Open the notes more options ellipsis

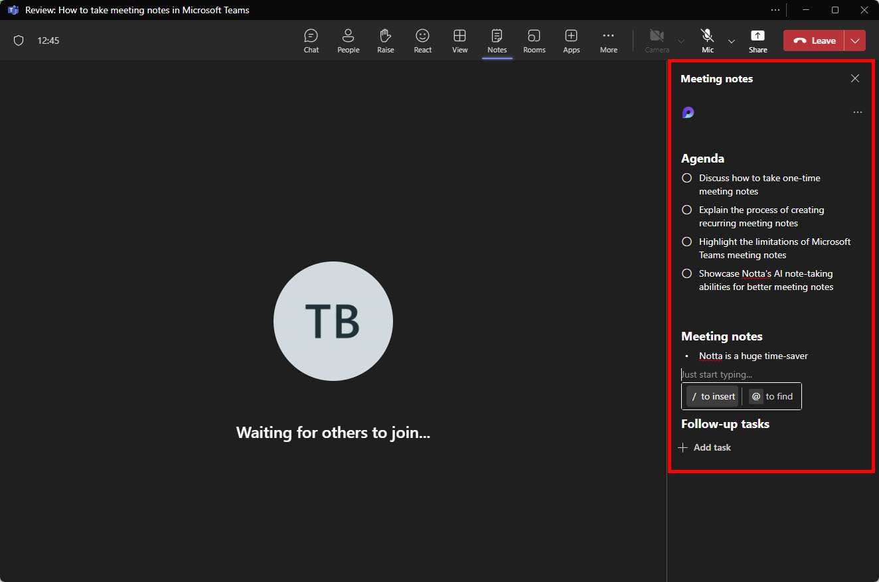pos(858,113)
